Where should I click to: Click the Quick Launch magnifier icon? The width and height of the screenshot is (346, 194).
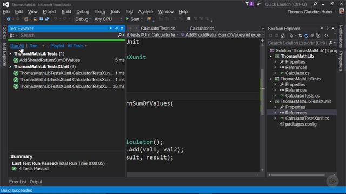(x=315, y=4)
